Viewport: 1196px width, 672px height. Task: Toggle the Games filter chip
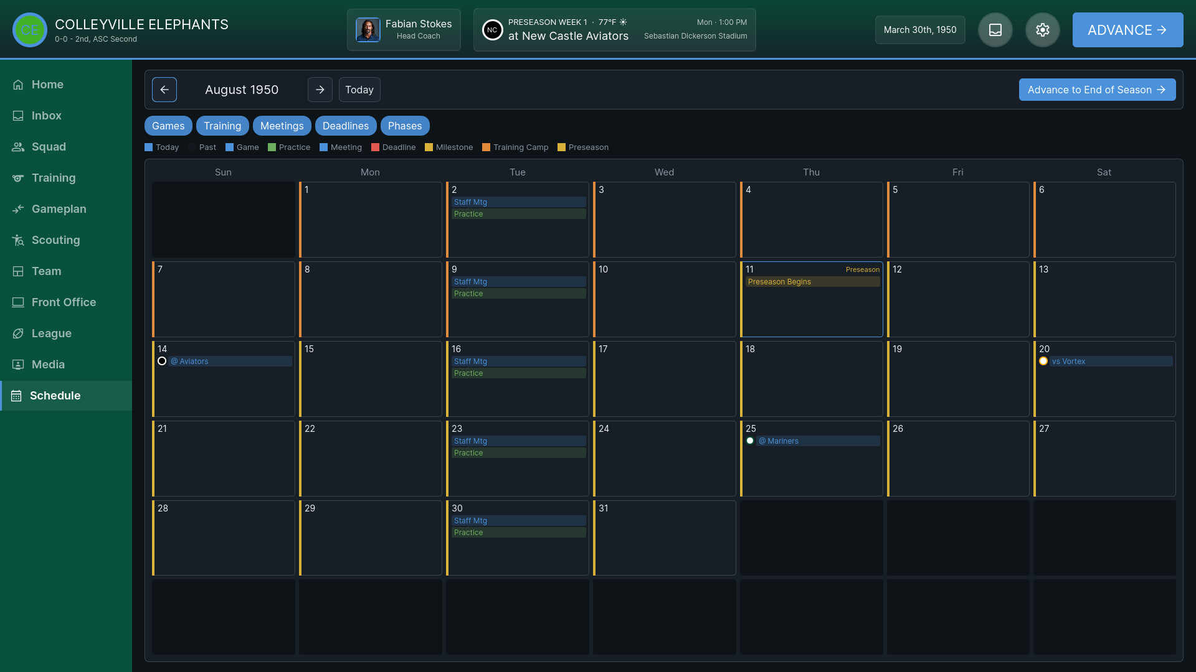click(x=168, y=126)
